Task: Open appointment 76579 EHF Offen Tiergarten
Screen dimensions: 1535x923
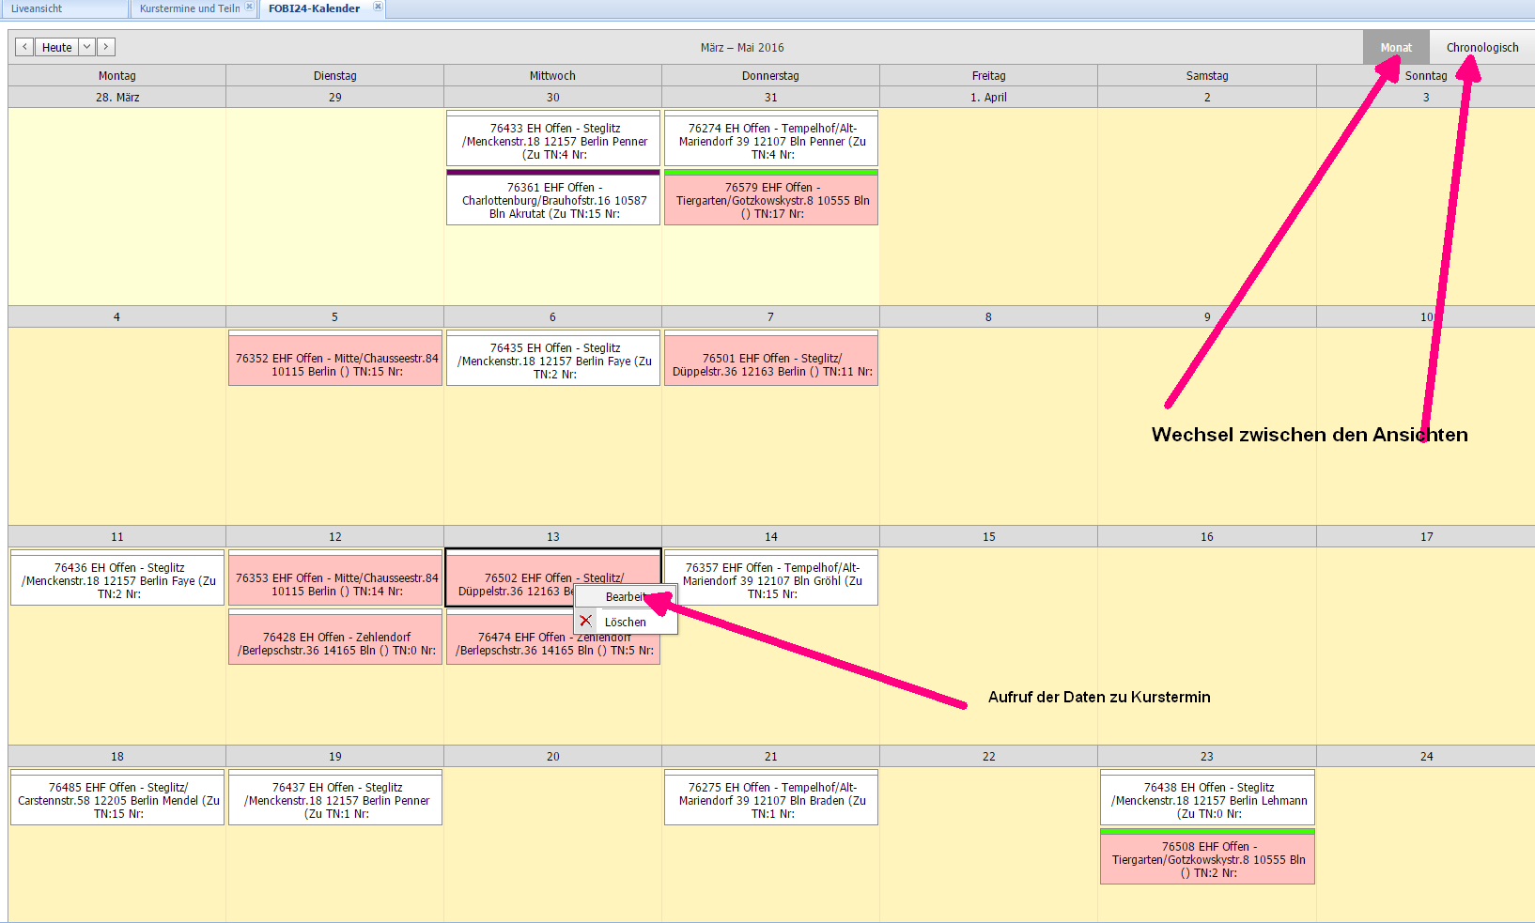Action: 771,201
